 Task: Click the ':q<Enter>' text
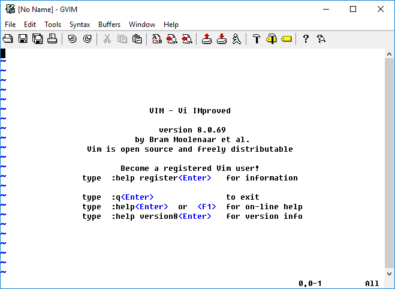click(132, 197)
